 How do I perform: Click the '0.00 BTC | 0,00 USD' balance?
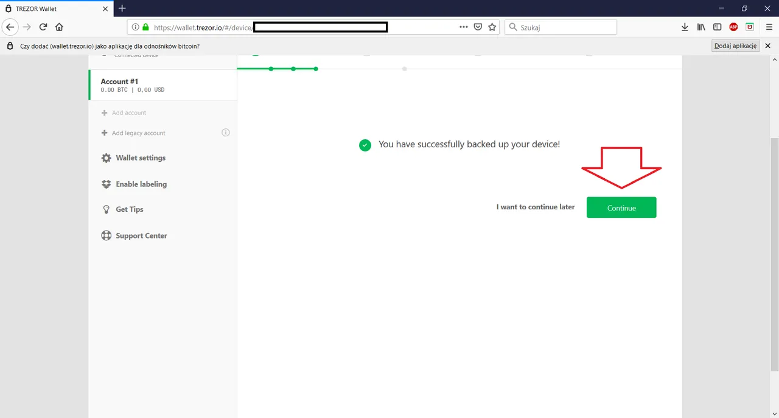point(133,90)
